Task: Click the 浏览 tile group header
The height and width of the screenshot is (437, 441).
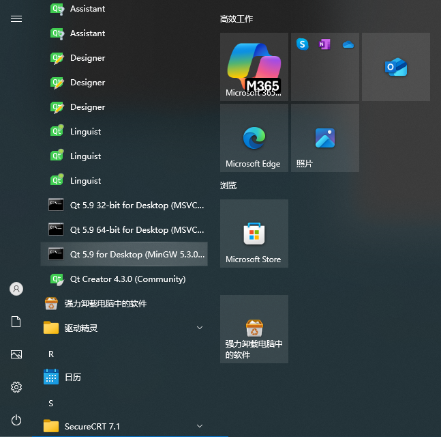Action: (228, 186)
